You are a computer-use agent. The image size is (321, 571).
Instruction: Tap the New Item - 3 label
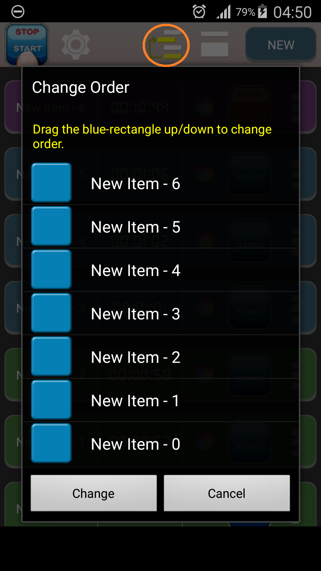(136, 314)
